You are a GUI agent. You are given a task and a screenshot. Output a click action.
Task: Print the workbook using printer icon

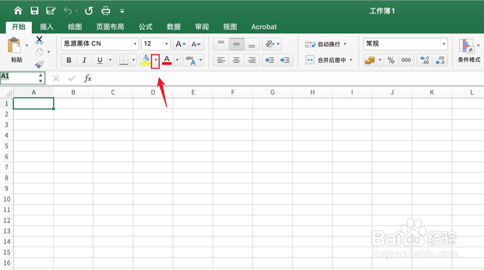click(106, 11)
